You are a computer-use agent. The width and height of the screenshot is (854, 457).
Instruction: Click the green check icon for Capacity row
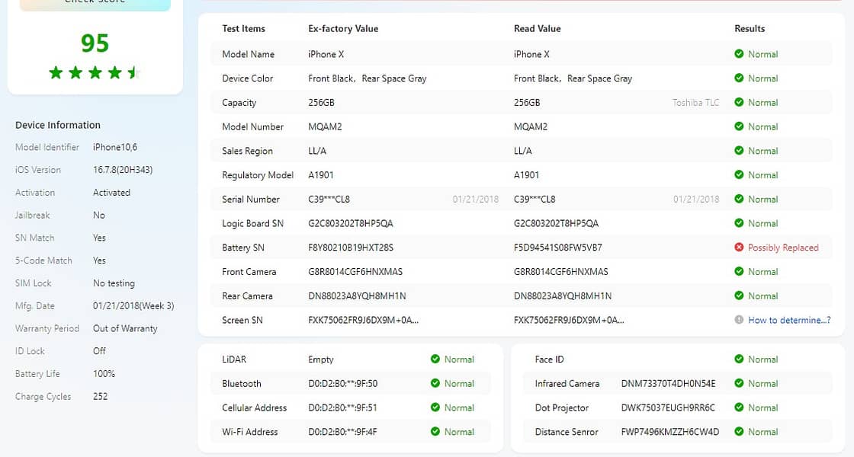[739, 102]
